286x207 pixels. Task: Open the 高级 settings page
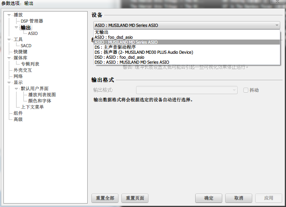click(x=18, y=119)
